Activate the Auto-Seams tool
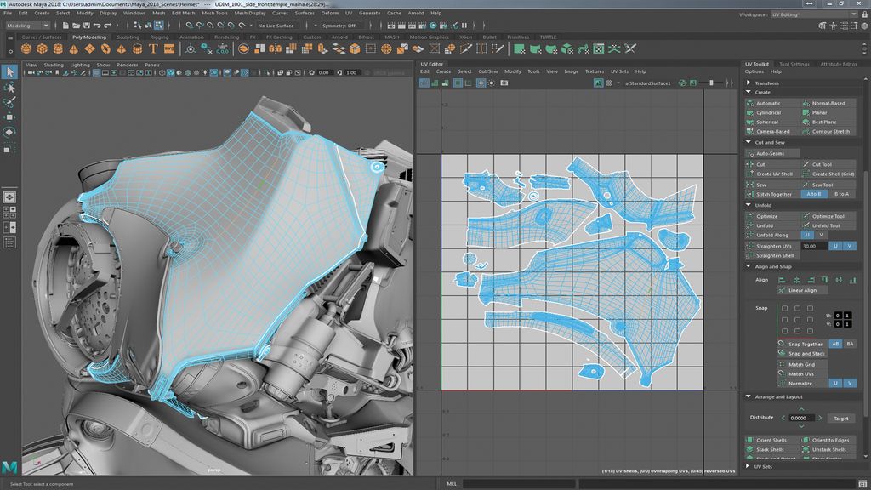871x490 pixels. (769, 154)
